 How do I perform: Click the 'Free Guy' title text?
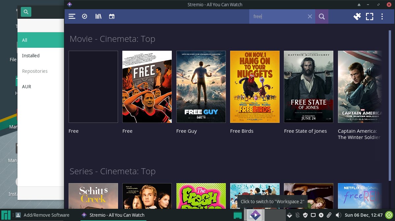pos(186,131)
